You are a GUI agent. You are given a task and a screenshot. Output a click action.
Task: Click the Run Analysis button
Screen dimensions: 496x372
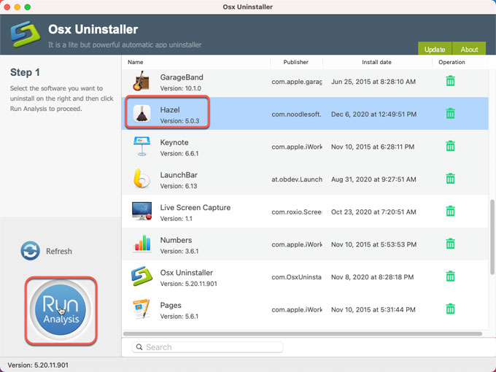[61, 310]
